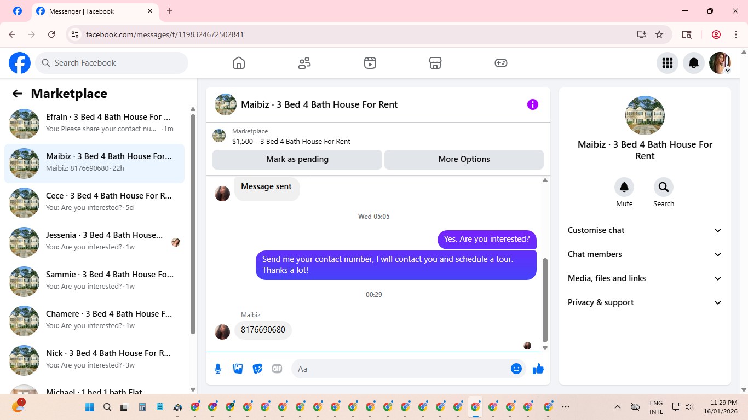Viewport: 748px width, 420px height.
Task: Send a thumbs-up like
Action: 538,369
